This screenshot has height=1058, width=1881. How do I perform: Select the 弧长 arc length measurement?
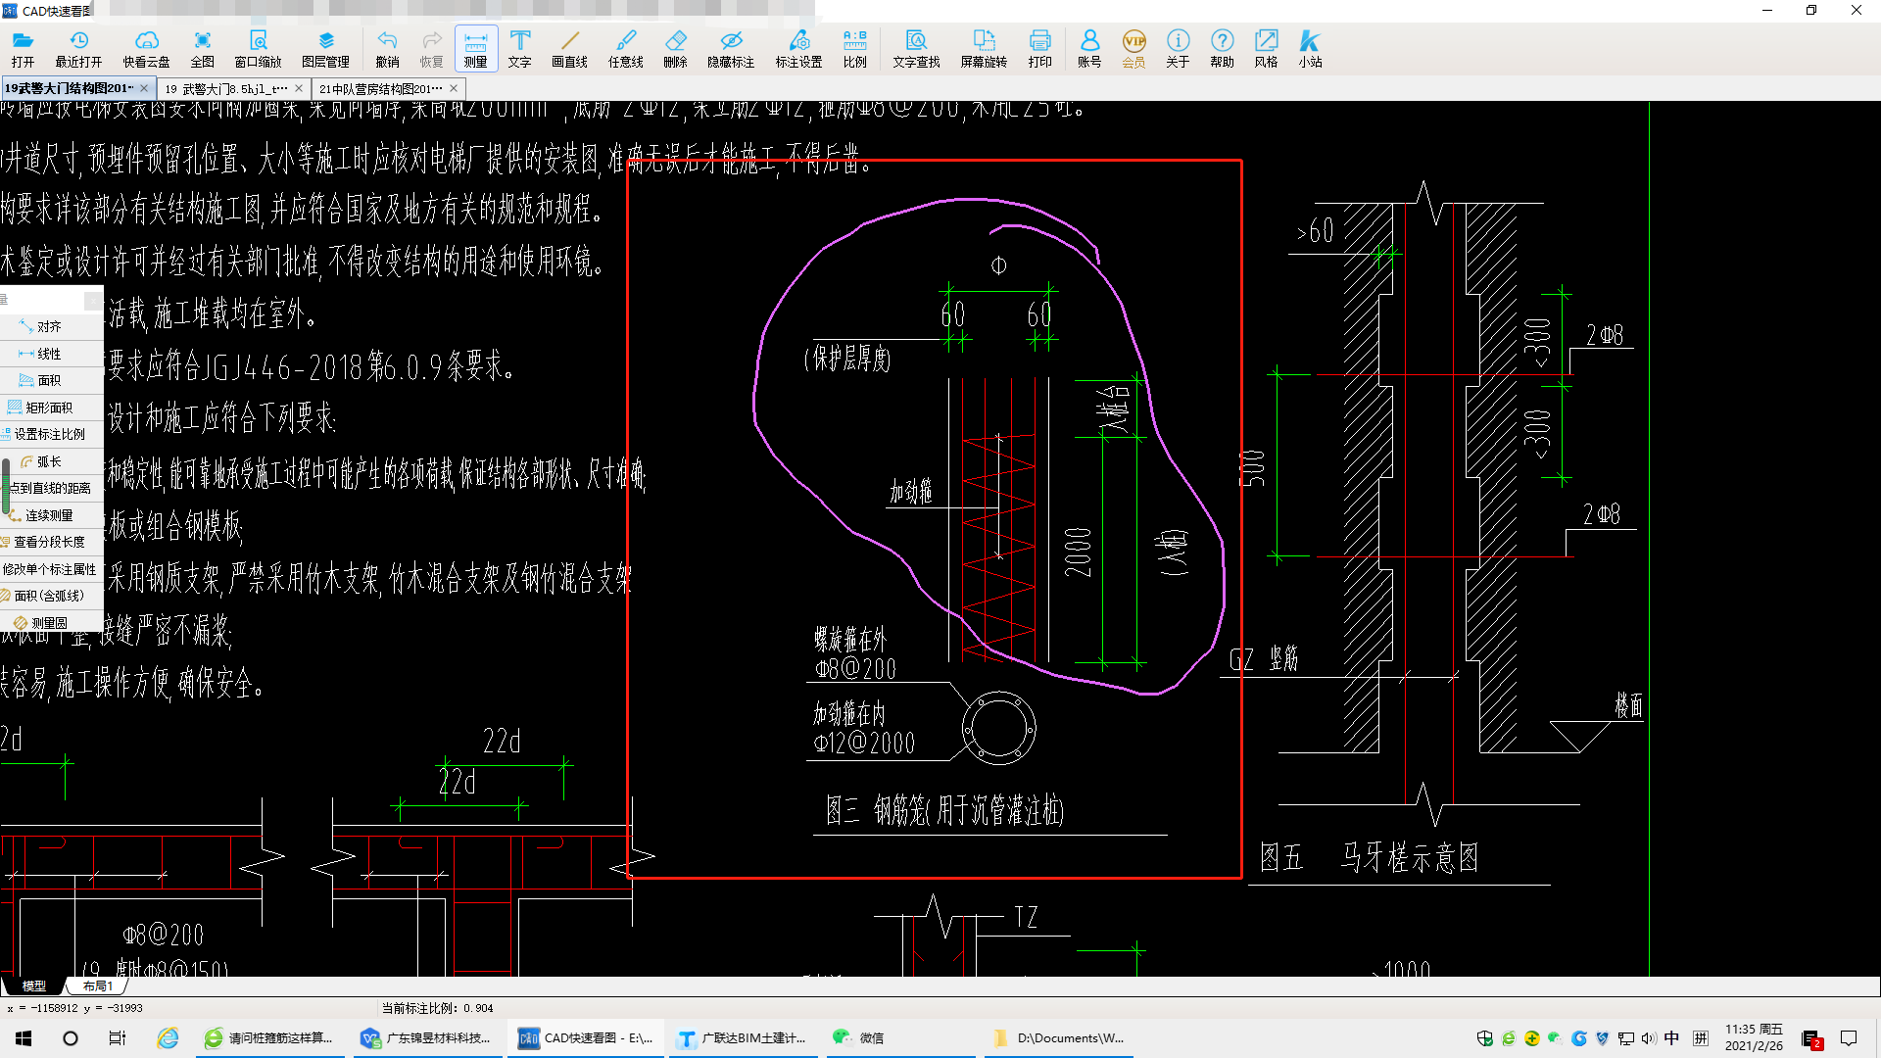point(51,461)
